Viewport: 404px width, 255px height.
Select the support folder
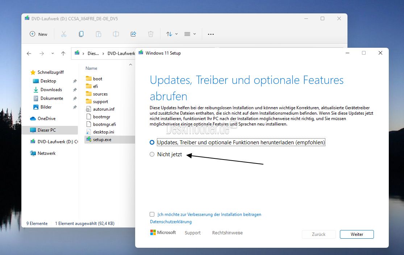click(x=100, y=102)
